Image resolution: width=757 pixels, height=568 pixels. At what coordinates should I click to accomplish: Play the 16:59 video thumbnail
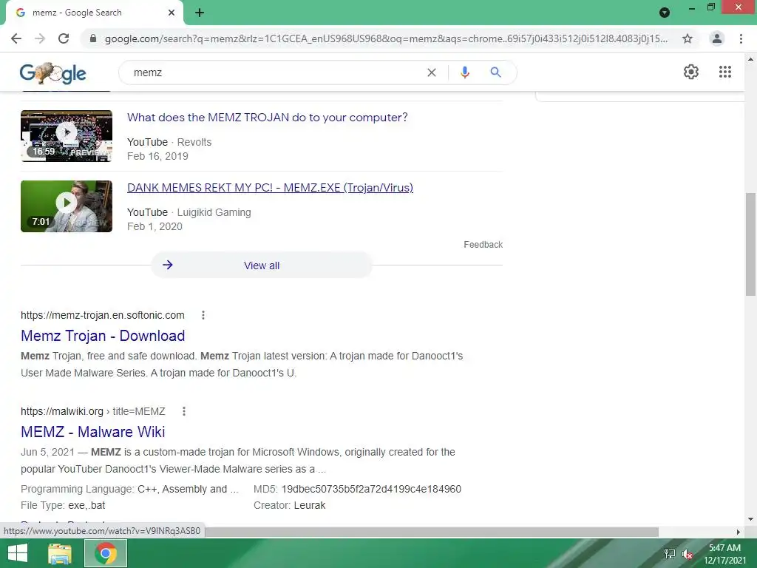tap(67, 136)
